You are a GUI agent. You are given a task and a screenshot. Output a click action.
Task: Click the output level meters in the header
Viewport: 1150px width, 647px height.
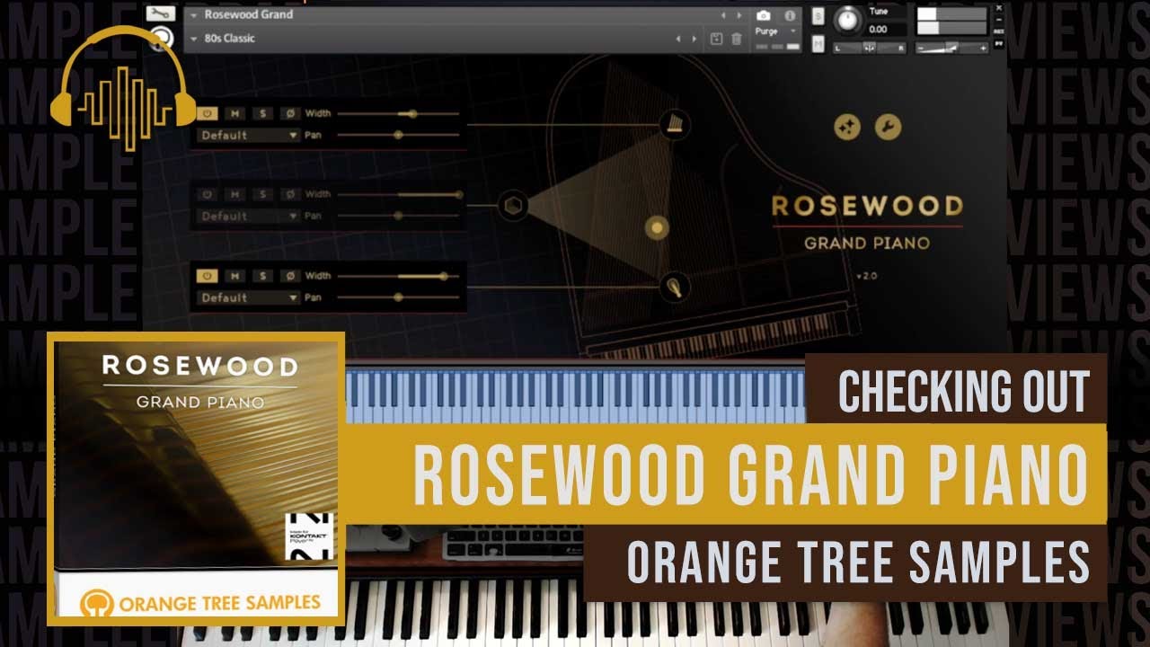pyautogui.click(x=951, y=21)
